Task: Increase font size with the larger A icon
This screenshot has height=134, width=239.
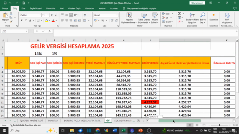Action: [52, 15]
